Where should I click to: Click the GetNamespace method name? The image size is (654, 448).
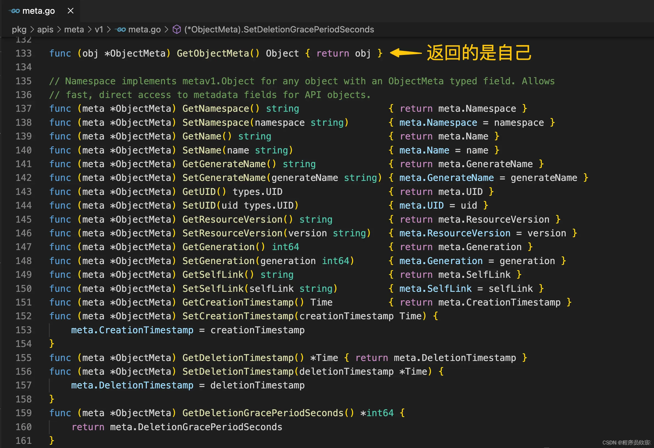point(216,109)
